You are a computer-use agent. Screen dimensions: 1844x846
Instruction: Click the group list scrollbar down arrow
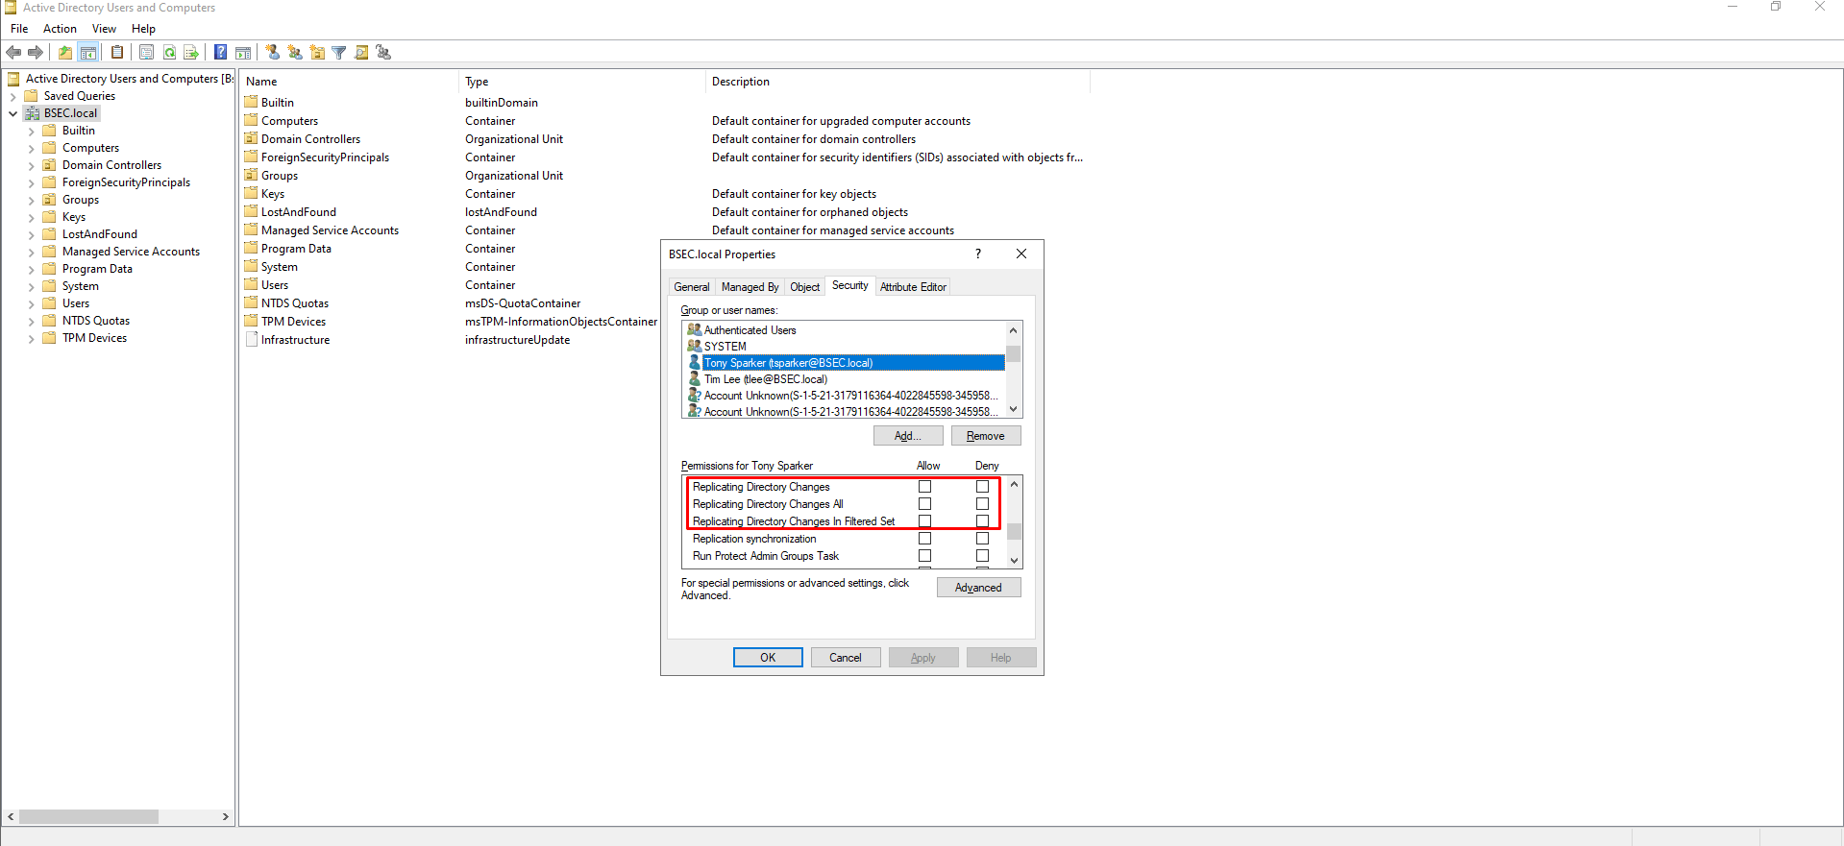point(1013,410)
